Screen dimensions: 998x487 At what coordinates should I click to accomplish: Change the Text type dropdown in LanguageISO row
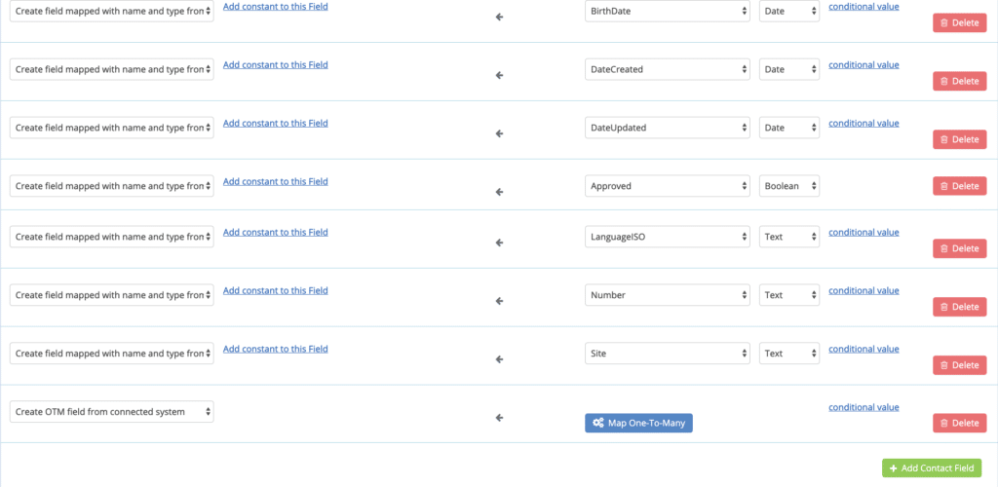(789, 237)
